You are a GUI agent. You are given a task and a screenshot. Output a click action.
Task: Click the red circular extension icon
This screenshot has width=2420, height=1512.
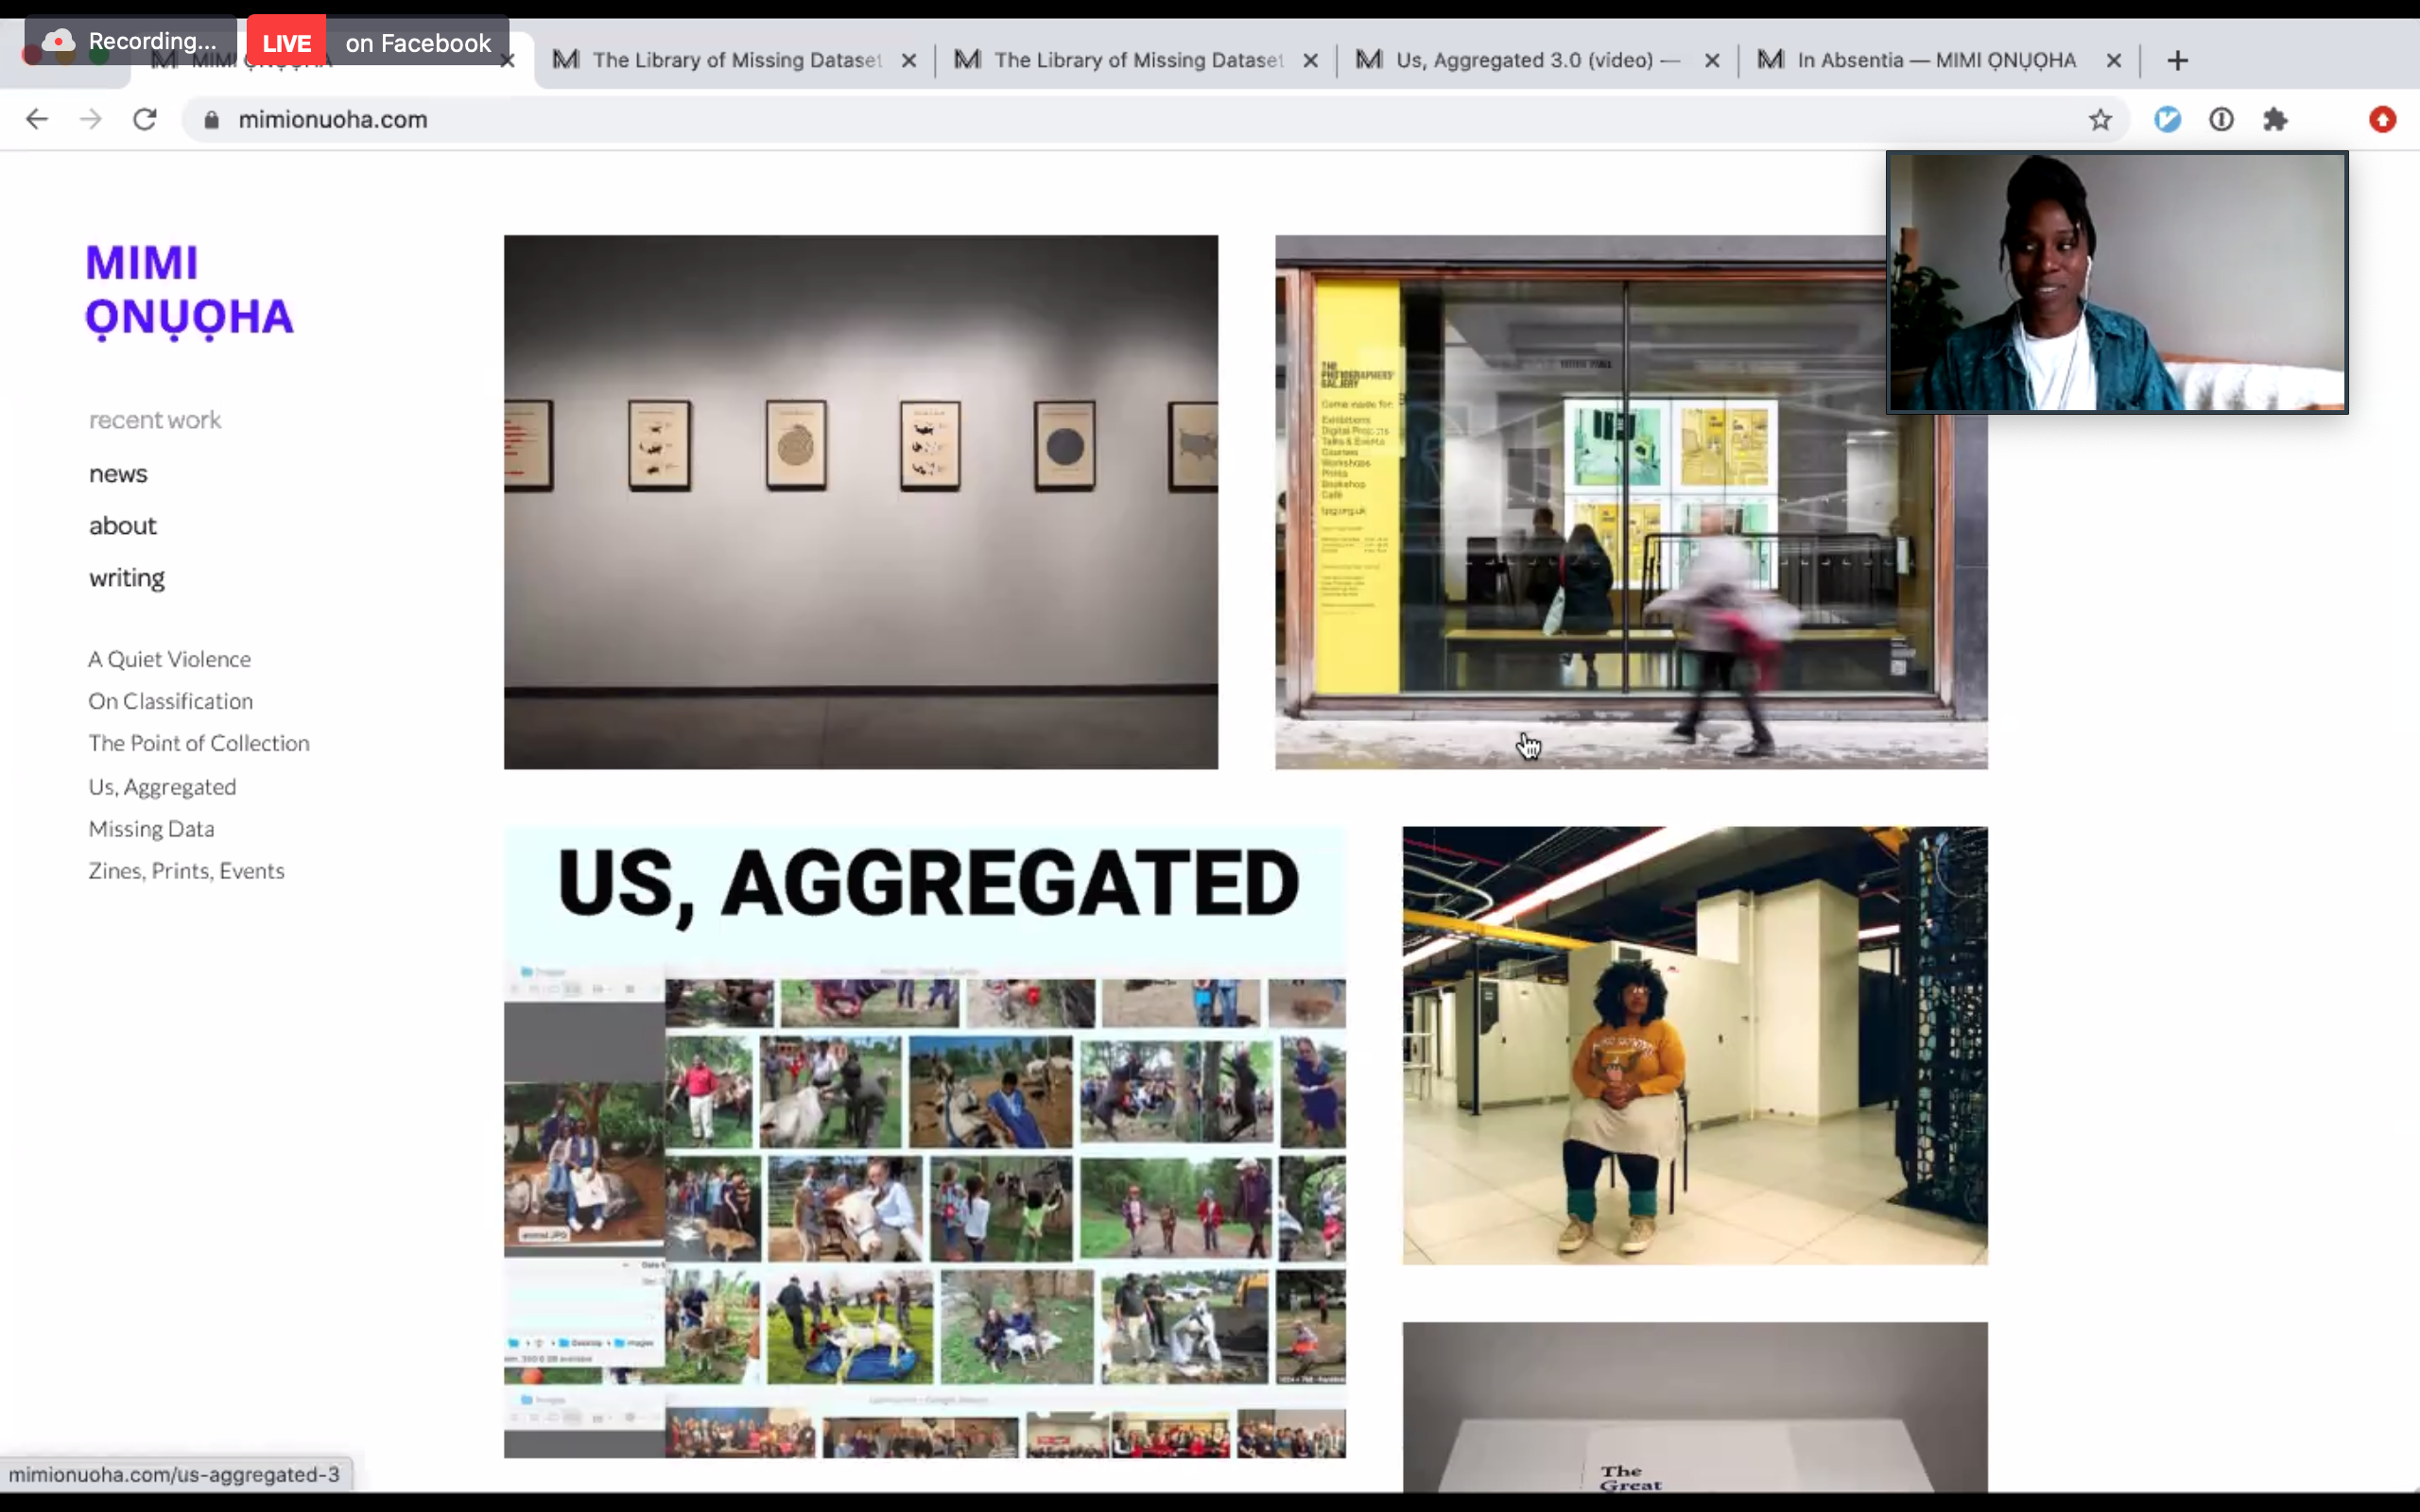pyautogui.click(x=2383, y=120)
